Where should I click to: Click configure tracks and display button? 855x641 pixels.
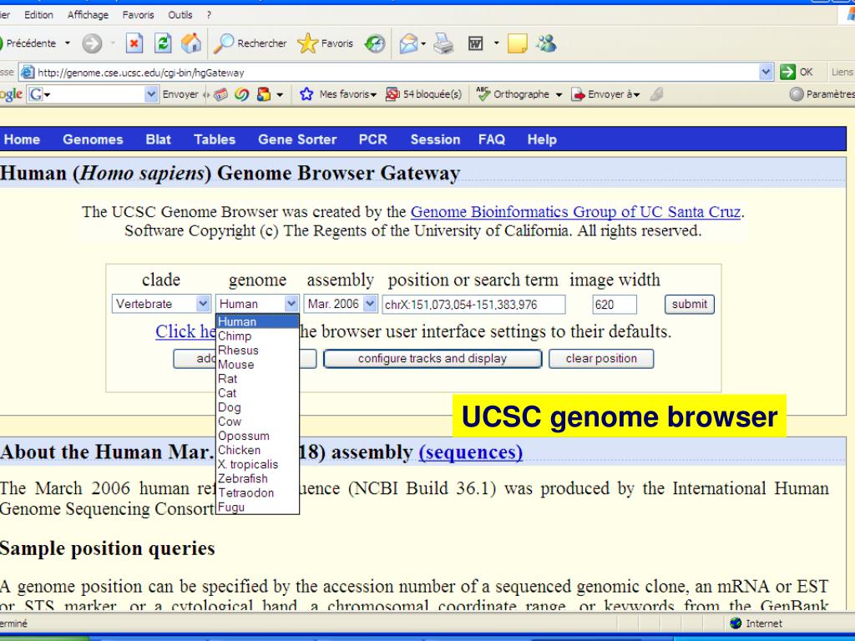(x=433, y=359)
